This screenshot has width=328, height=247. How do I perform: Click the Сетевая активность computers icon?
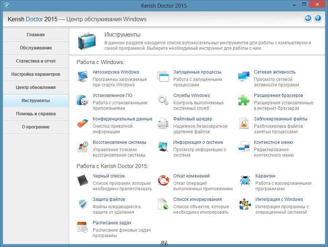tap(244, 76)
